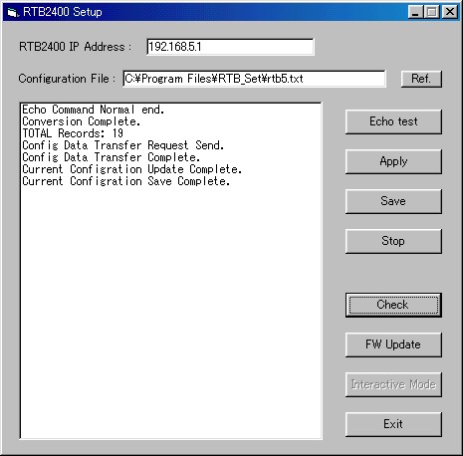Click the Apply button
This screenshot has width=463, height=456.
pos(393,161)
